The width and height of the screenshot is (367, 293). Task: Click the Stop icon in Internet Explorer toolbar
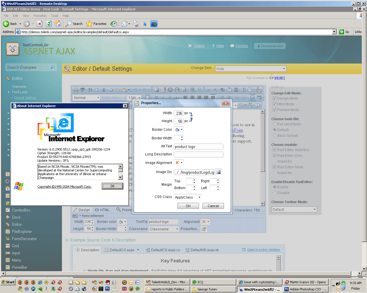(x=40, y=24)
